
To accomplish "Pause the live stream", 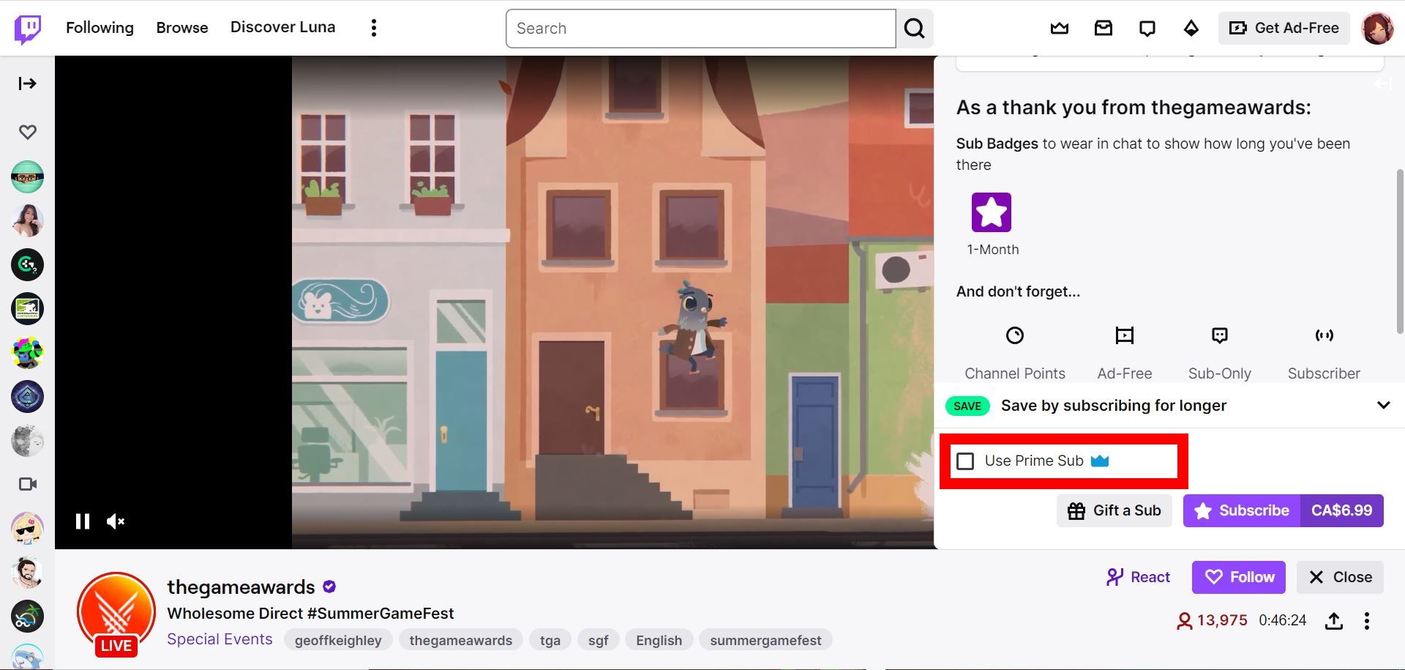I will [x=82, y=521].
